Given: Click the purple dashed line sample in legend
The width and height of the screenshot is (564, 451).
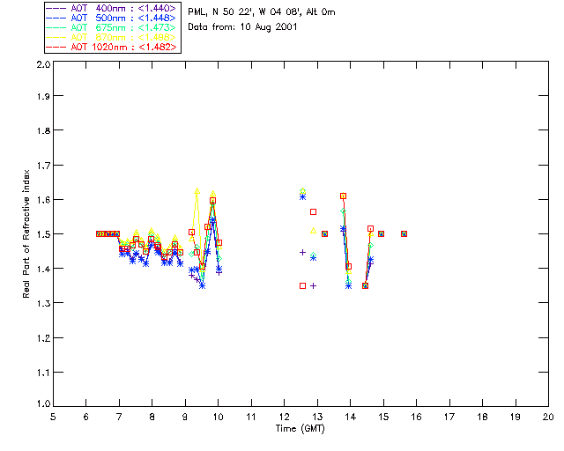Looking at the screenshot, I should [x=56, y=8].
